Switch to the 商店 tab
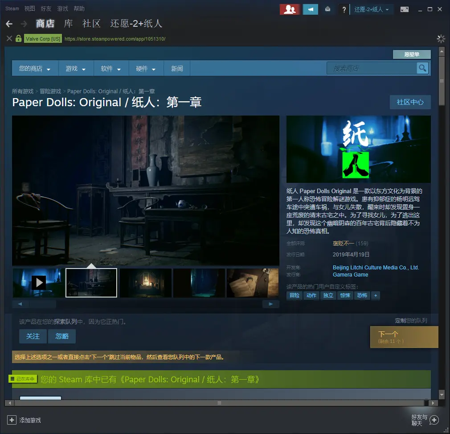The height and width of the screenshot is (434, 450). click(x=45, y=24)
